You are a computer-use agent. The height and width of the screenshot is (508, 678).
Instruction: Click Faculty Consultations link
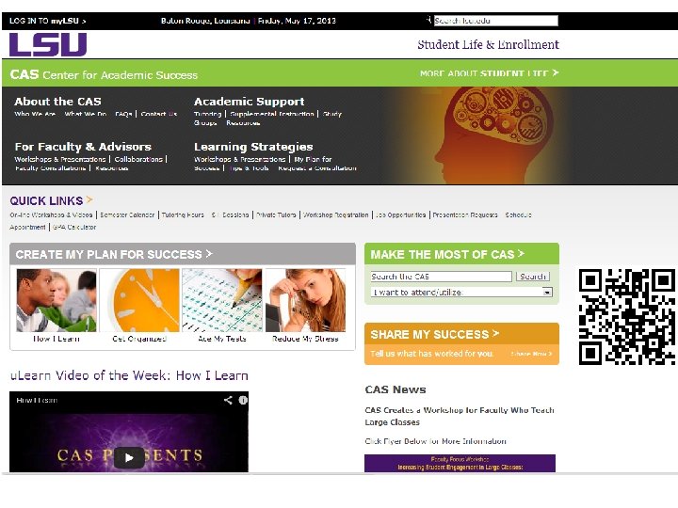pos(51,168)
